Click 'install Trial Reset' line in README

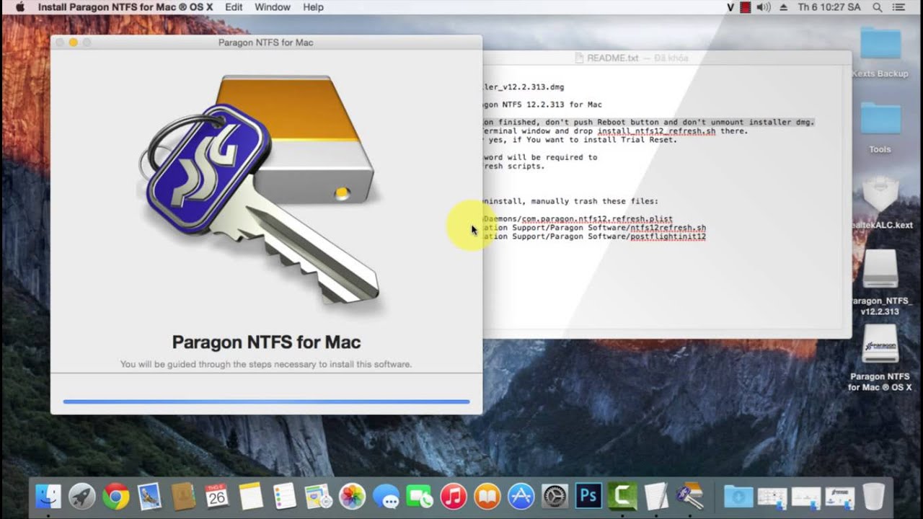pyautogui.click(x=580, y=140)
